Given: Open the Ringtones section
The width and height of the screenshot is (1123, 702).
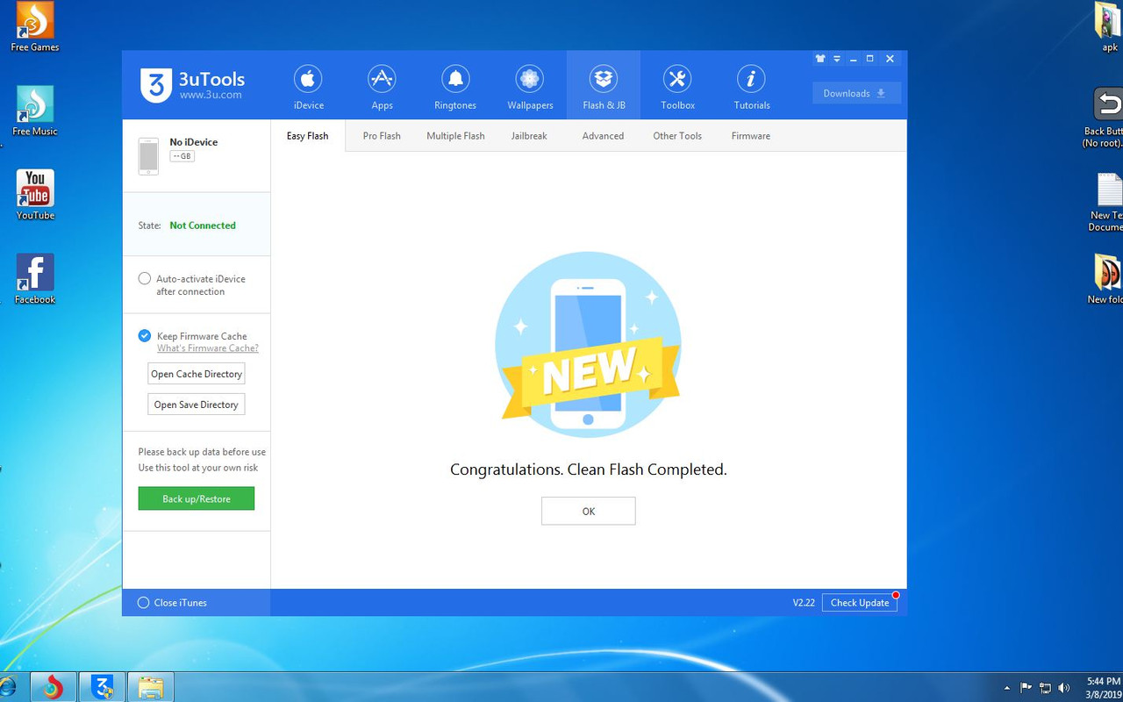Looking at the screenshot, I should tap(455, 85).
